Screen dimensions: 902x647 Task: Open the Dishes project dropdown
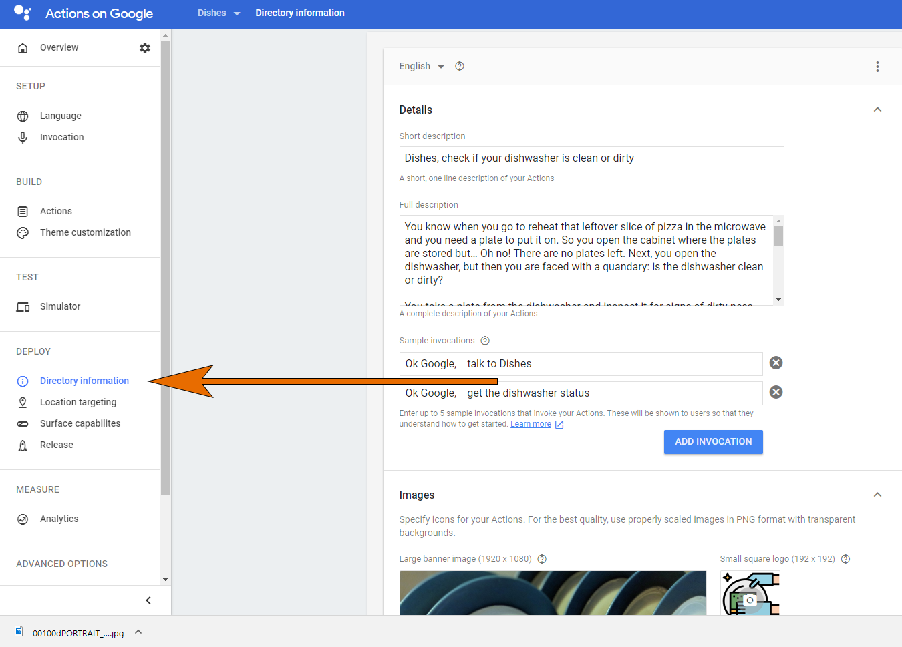(x=218, y=13)
